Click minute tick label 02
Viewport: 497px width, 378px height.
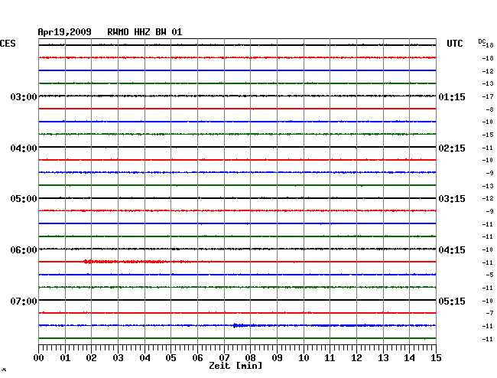[91, 357]
